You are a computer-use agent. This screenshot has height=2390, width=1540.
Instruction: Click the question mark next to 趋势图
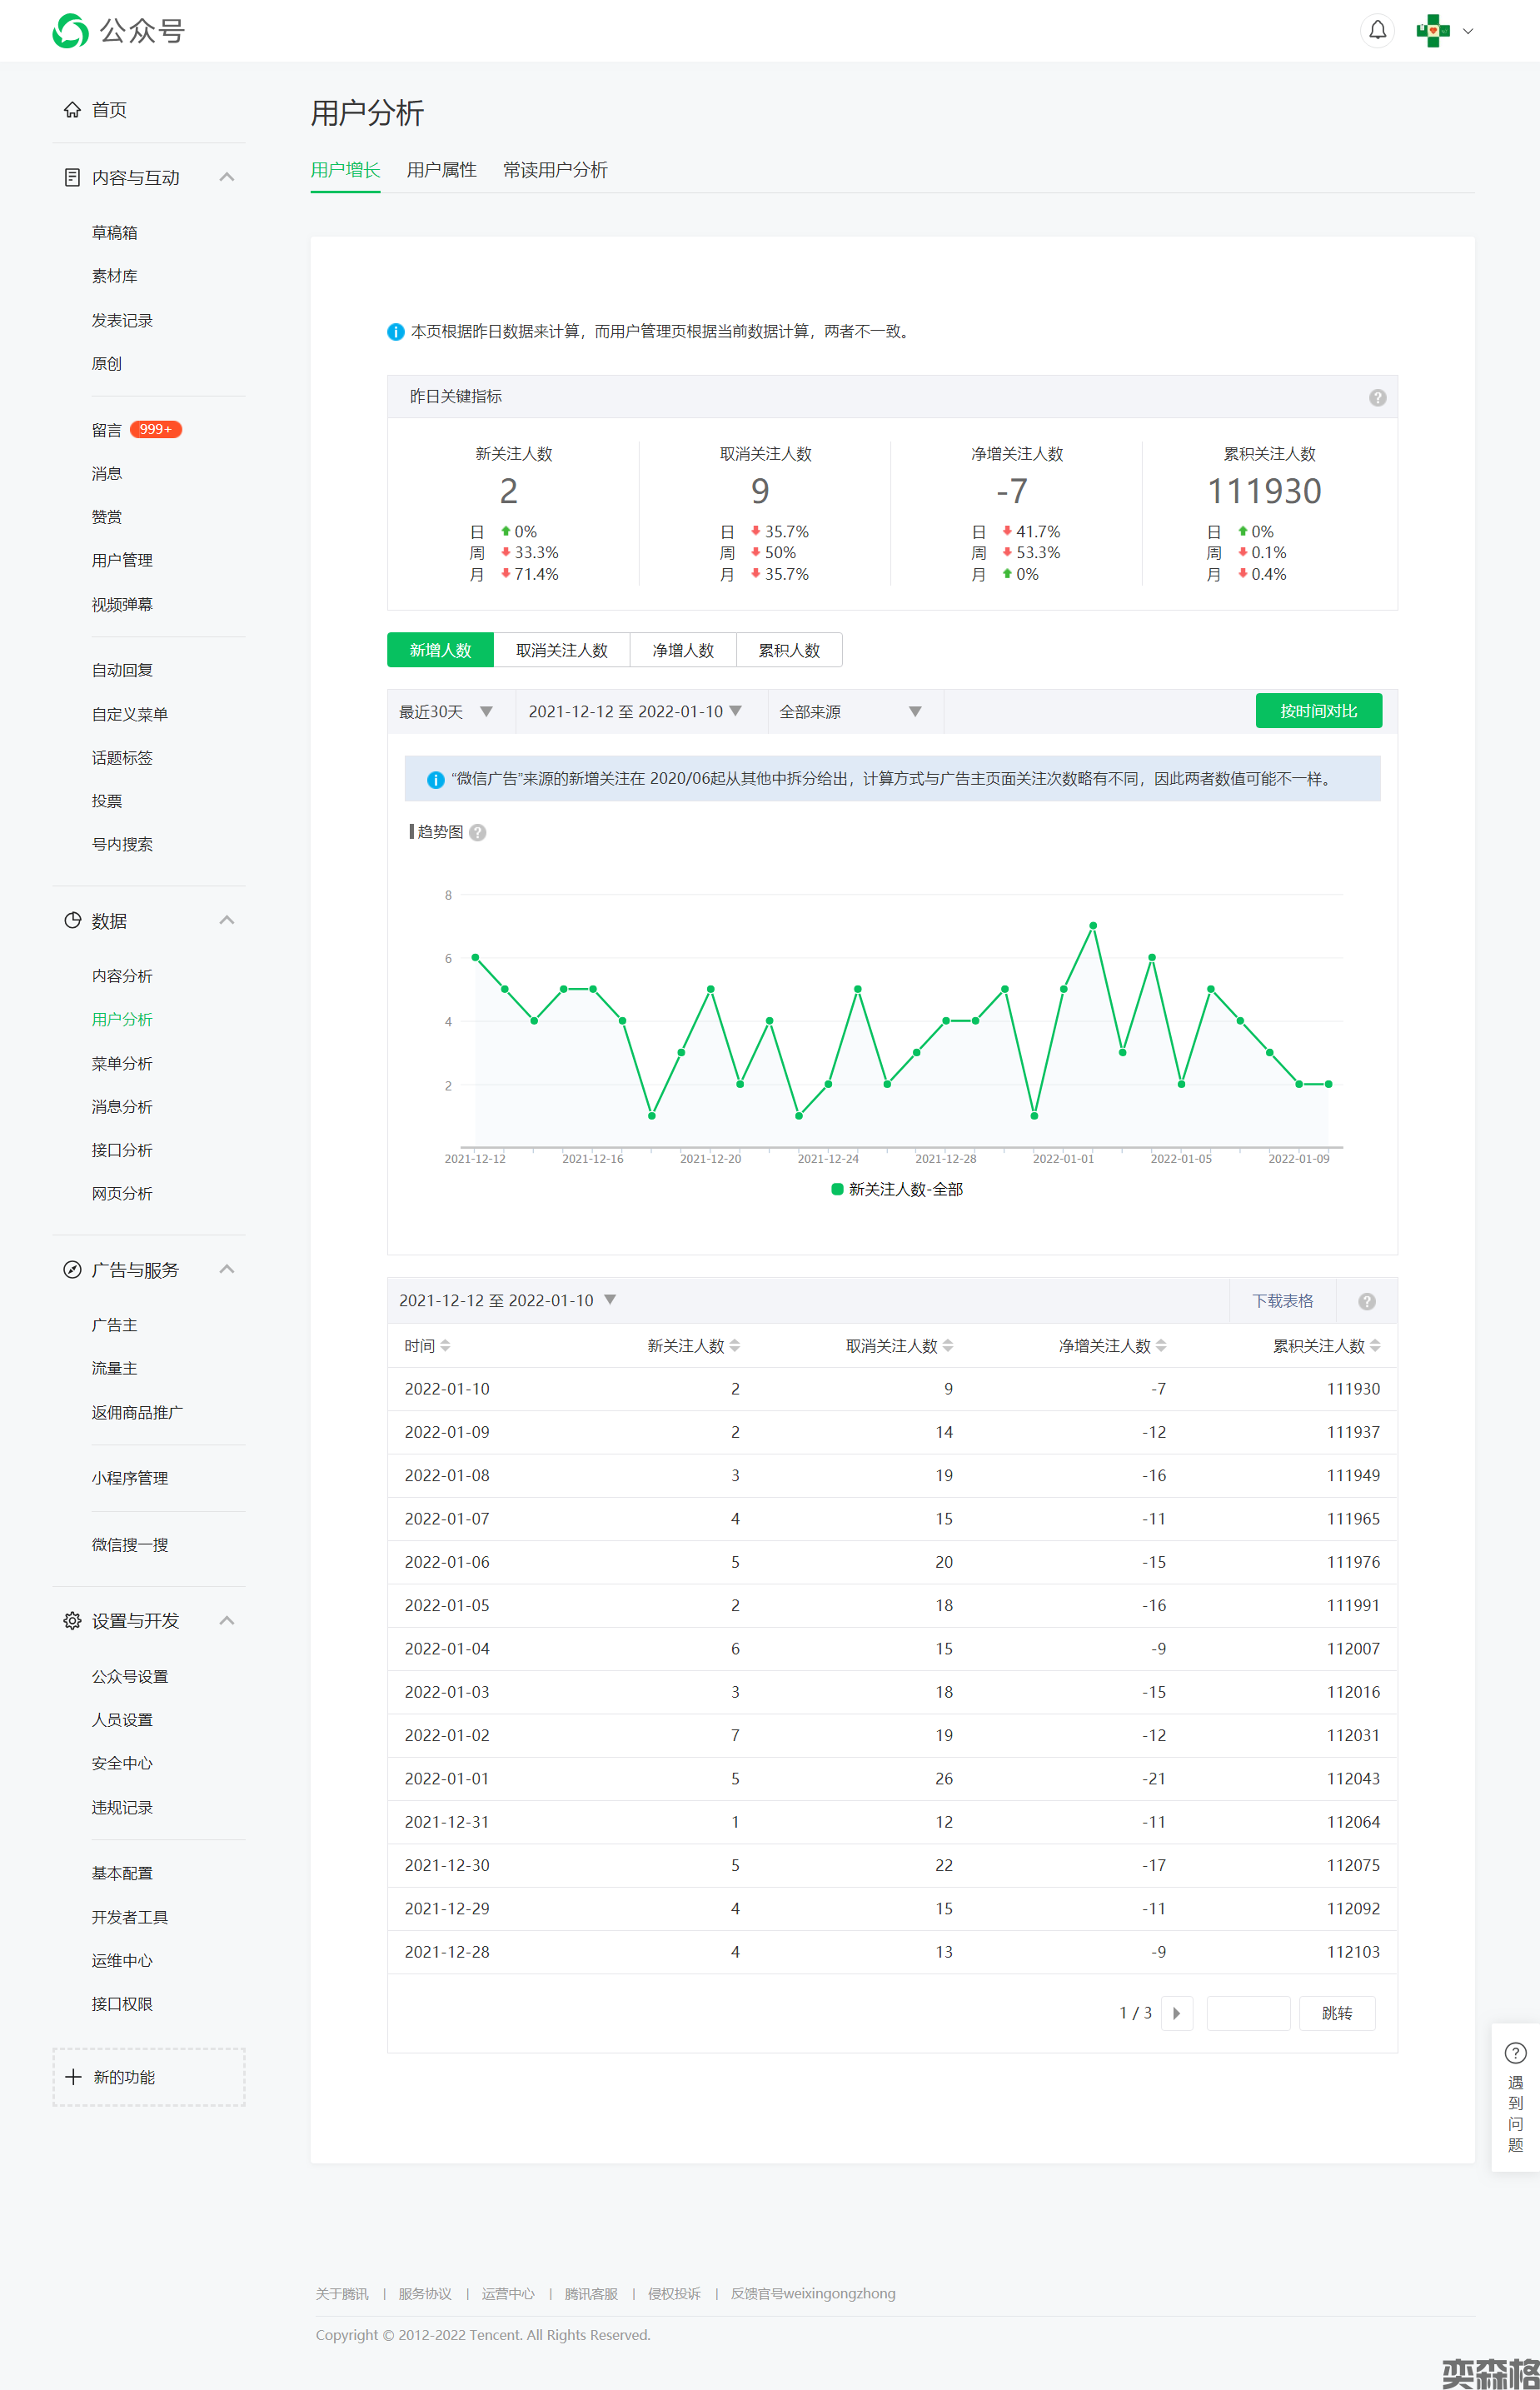point(478,833)
